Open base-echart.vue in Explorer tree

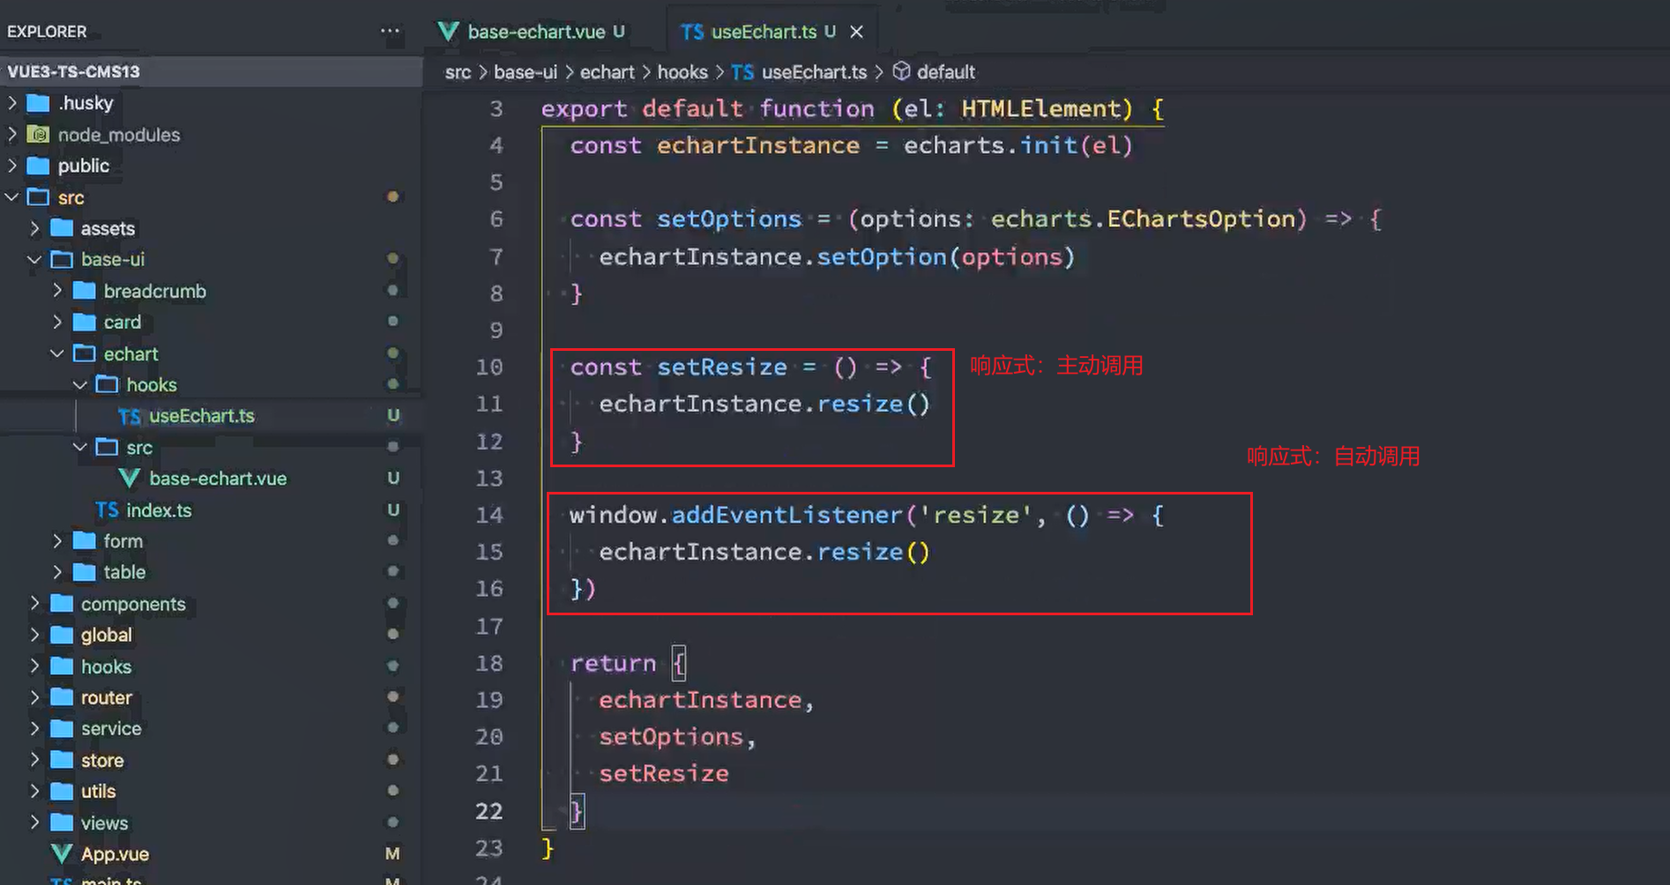coord(212,478)
